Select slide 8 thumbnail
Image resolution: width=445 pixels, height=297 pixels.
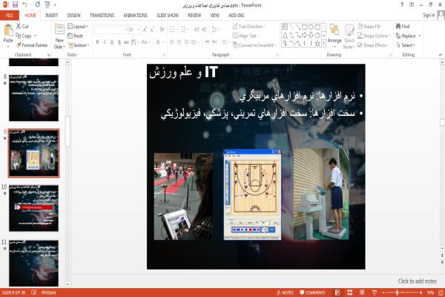click(x=33, y=98)
